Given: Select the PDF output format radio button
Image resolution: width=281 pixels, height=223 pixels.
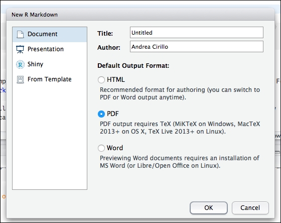Looking at the screenshot, I should [x=101, y=114].
